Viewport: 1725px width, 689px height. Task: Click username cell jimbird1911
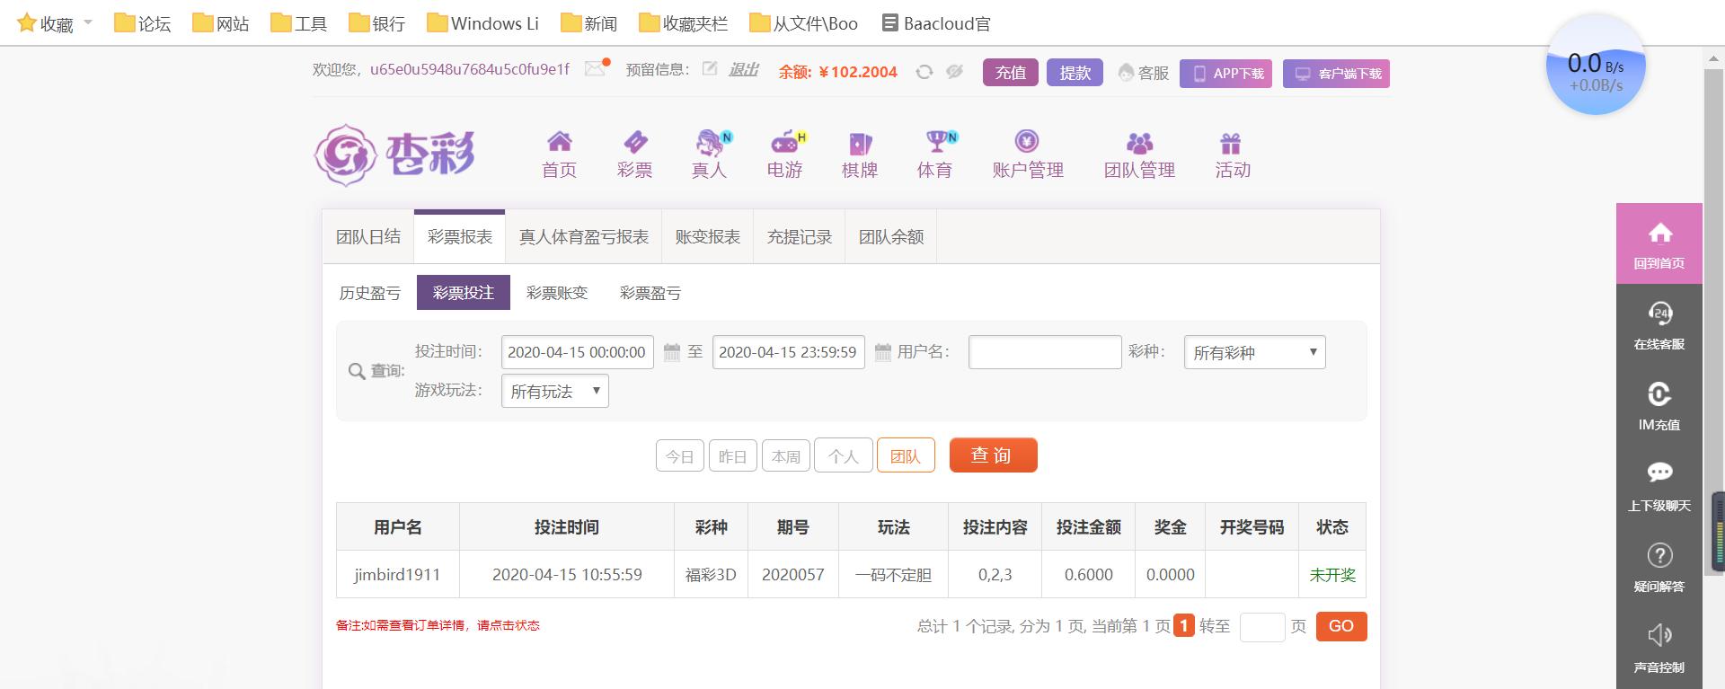pyautogui.click(x=397, y=575)
